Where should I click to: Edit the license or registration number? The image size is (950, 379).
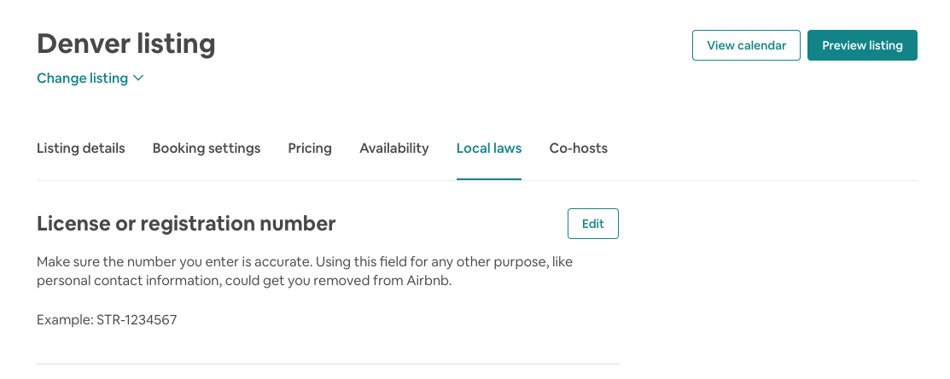pos(592,224)
